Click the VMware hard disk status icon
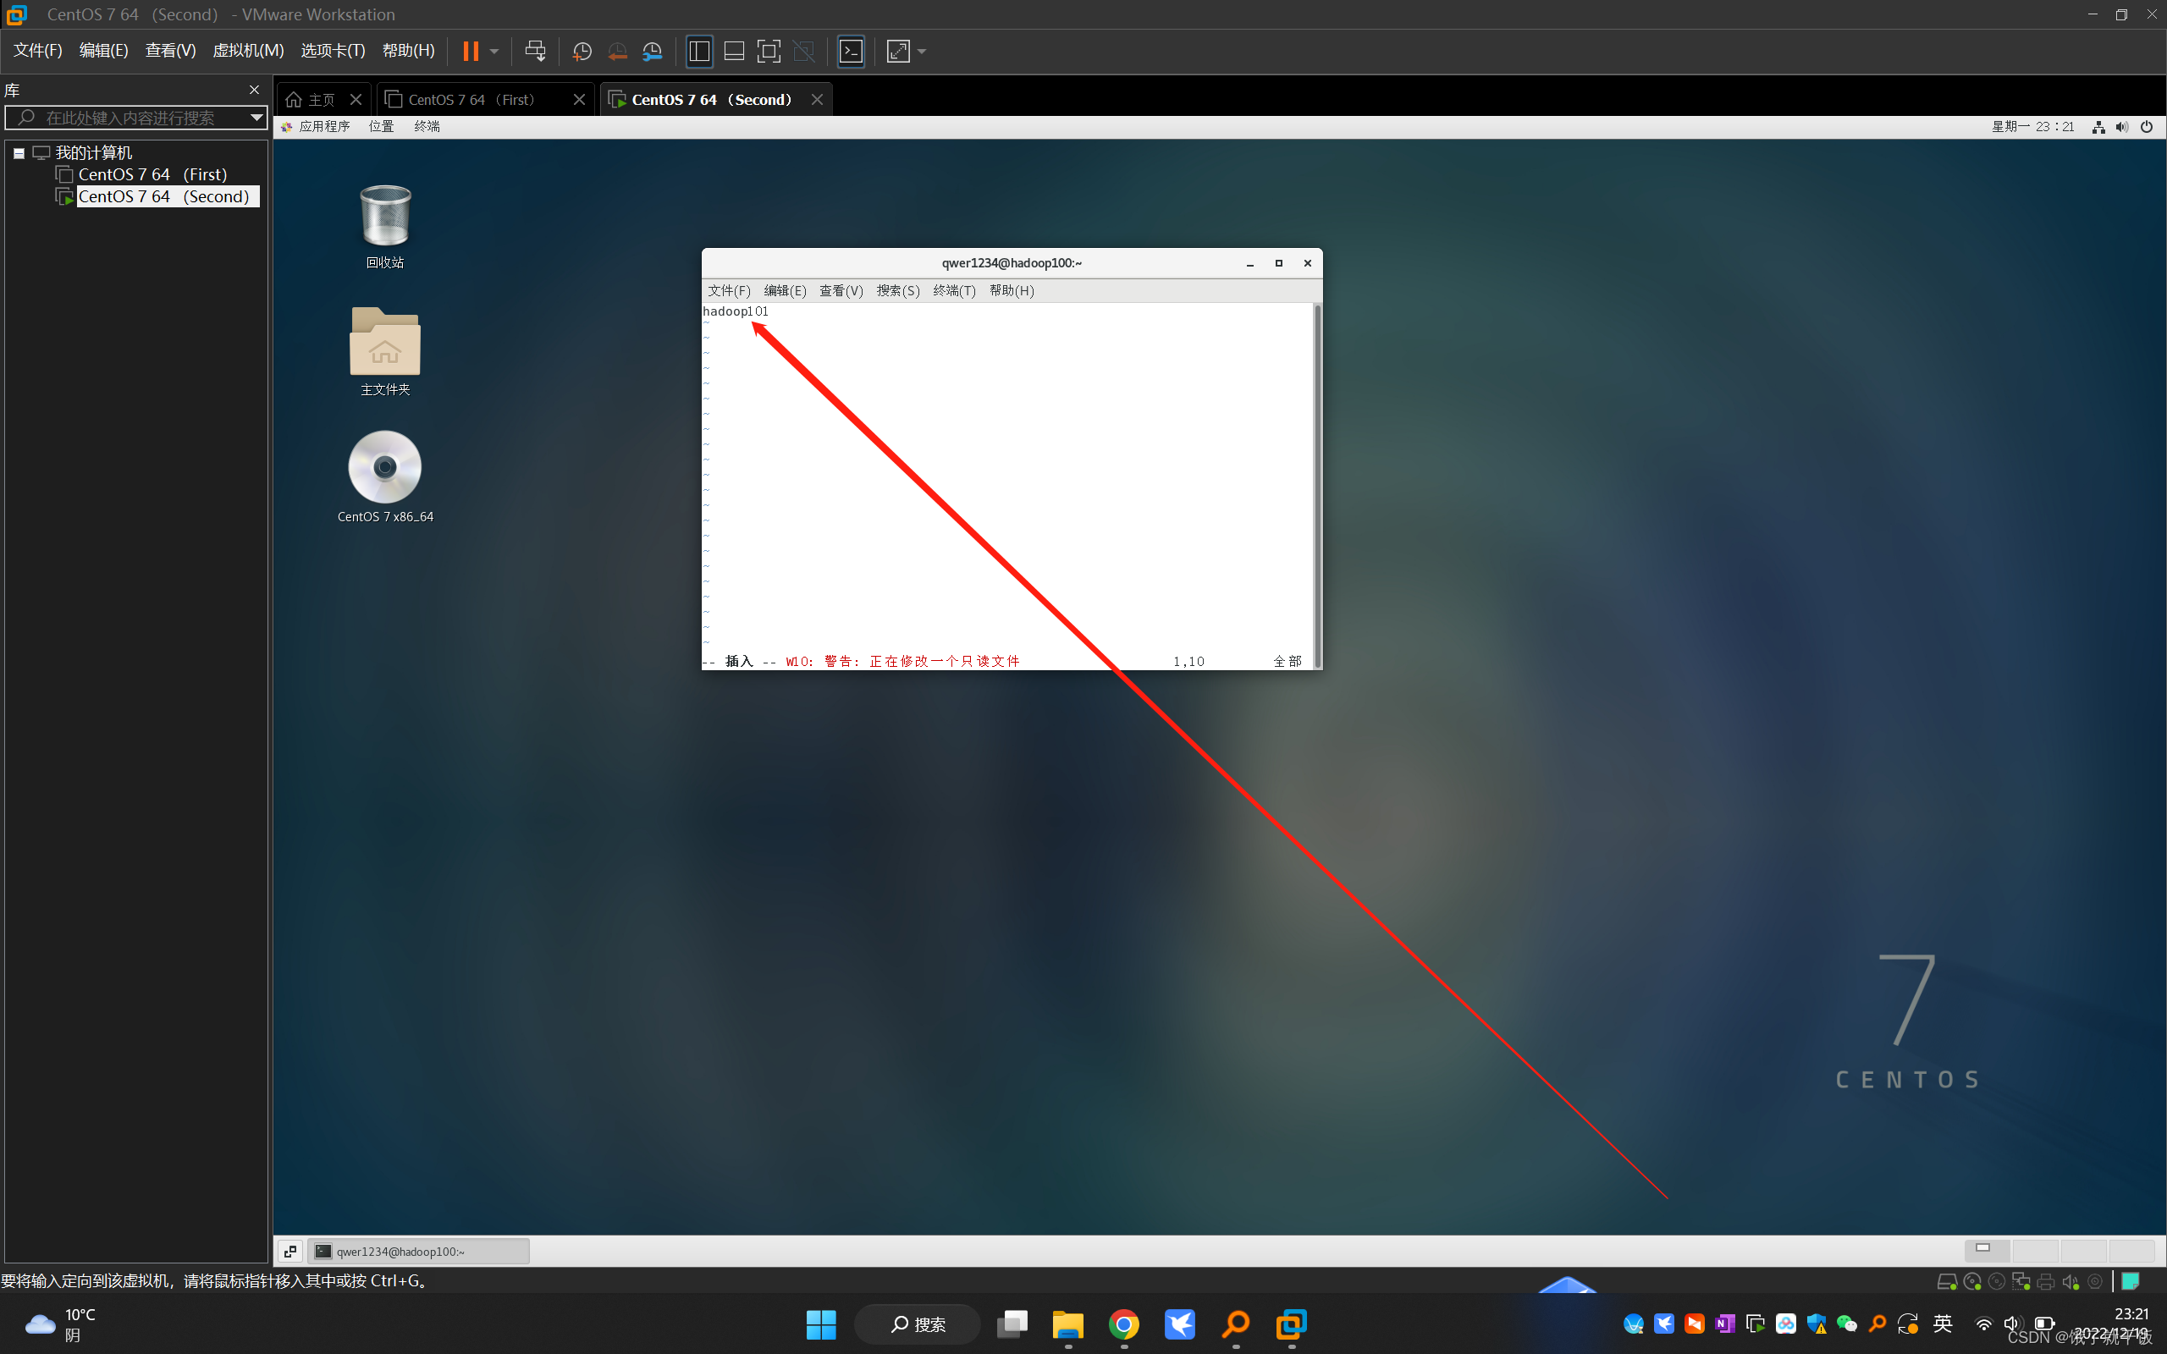2167x1354 pixels. click(x=1946, y=1281)
